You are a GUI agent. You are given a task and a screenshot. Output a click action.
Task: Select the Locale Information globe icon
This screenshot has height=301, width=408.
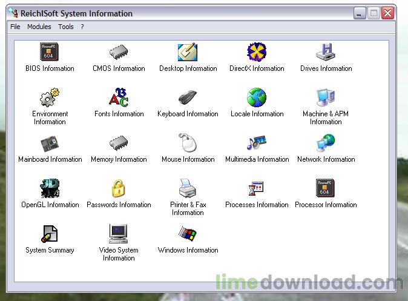point(257,98)
